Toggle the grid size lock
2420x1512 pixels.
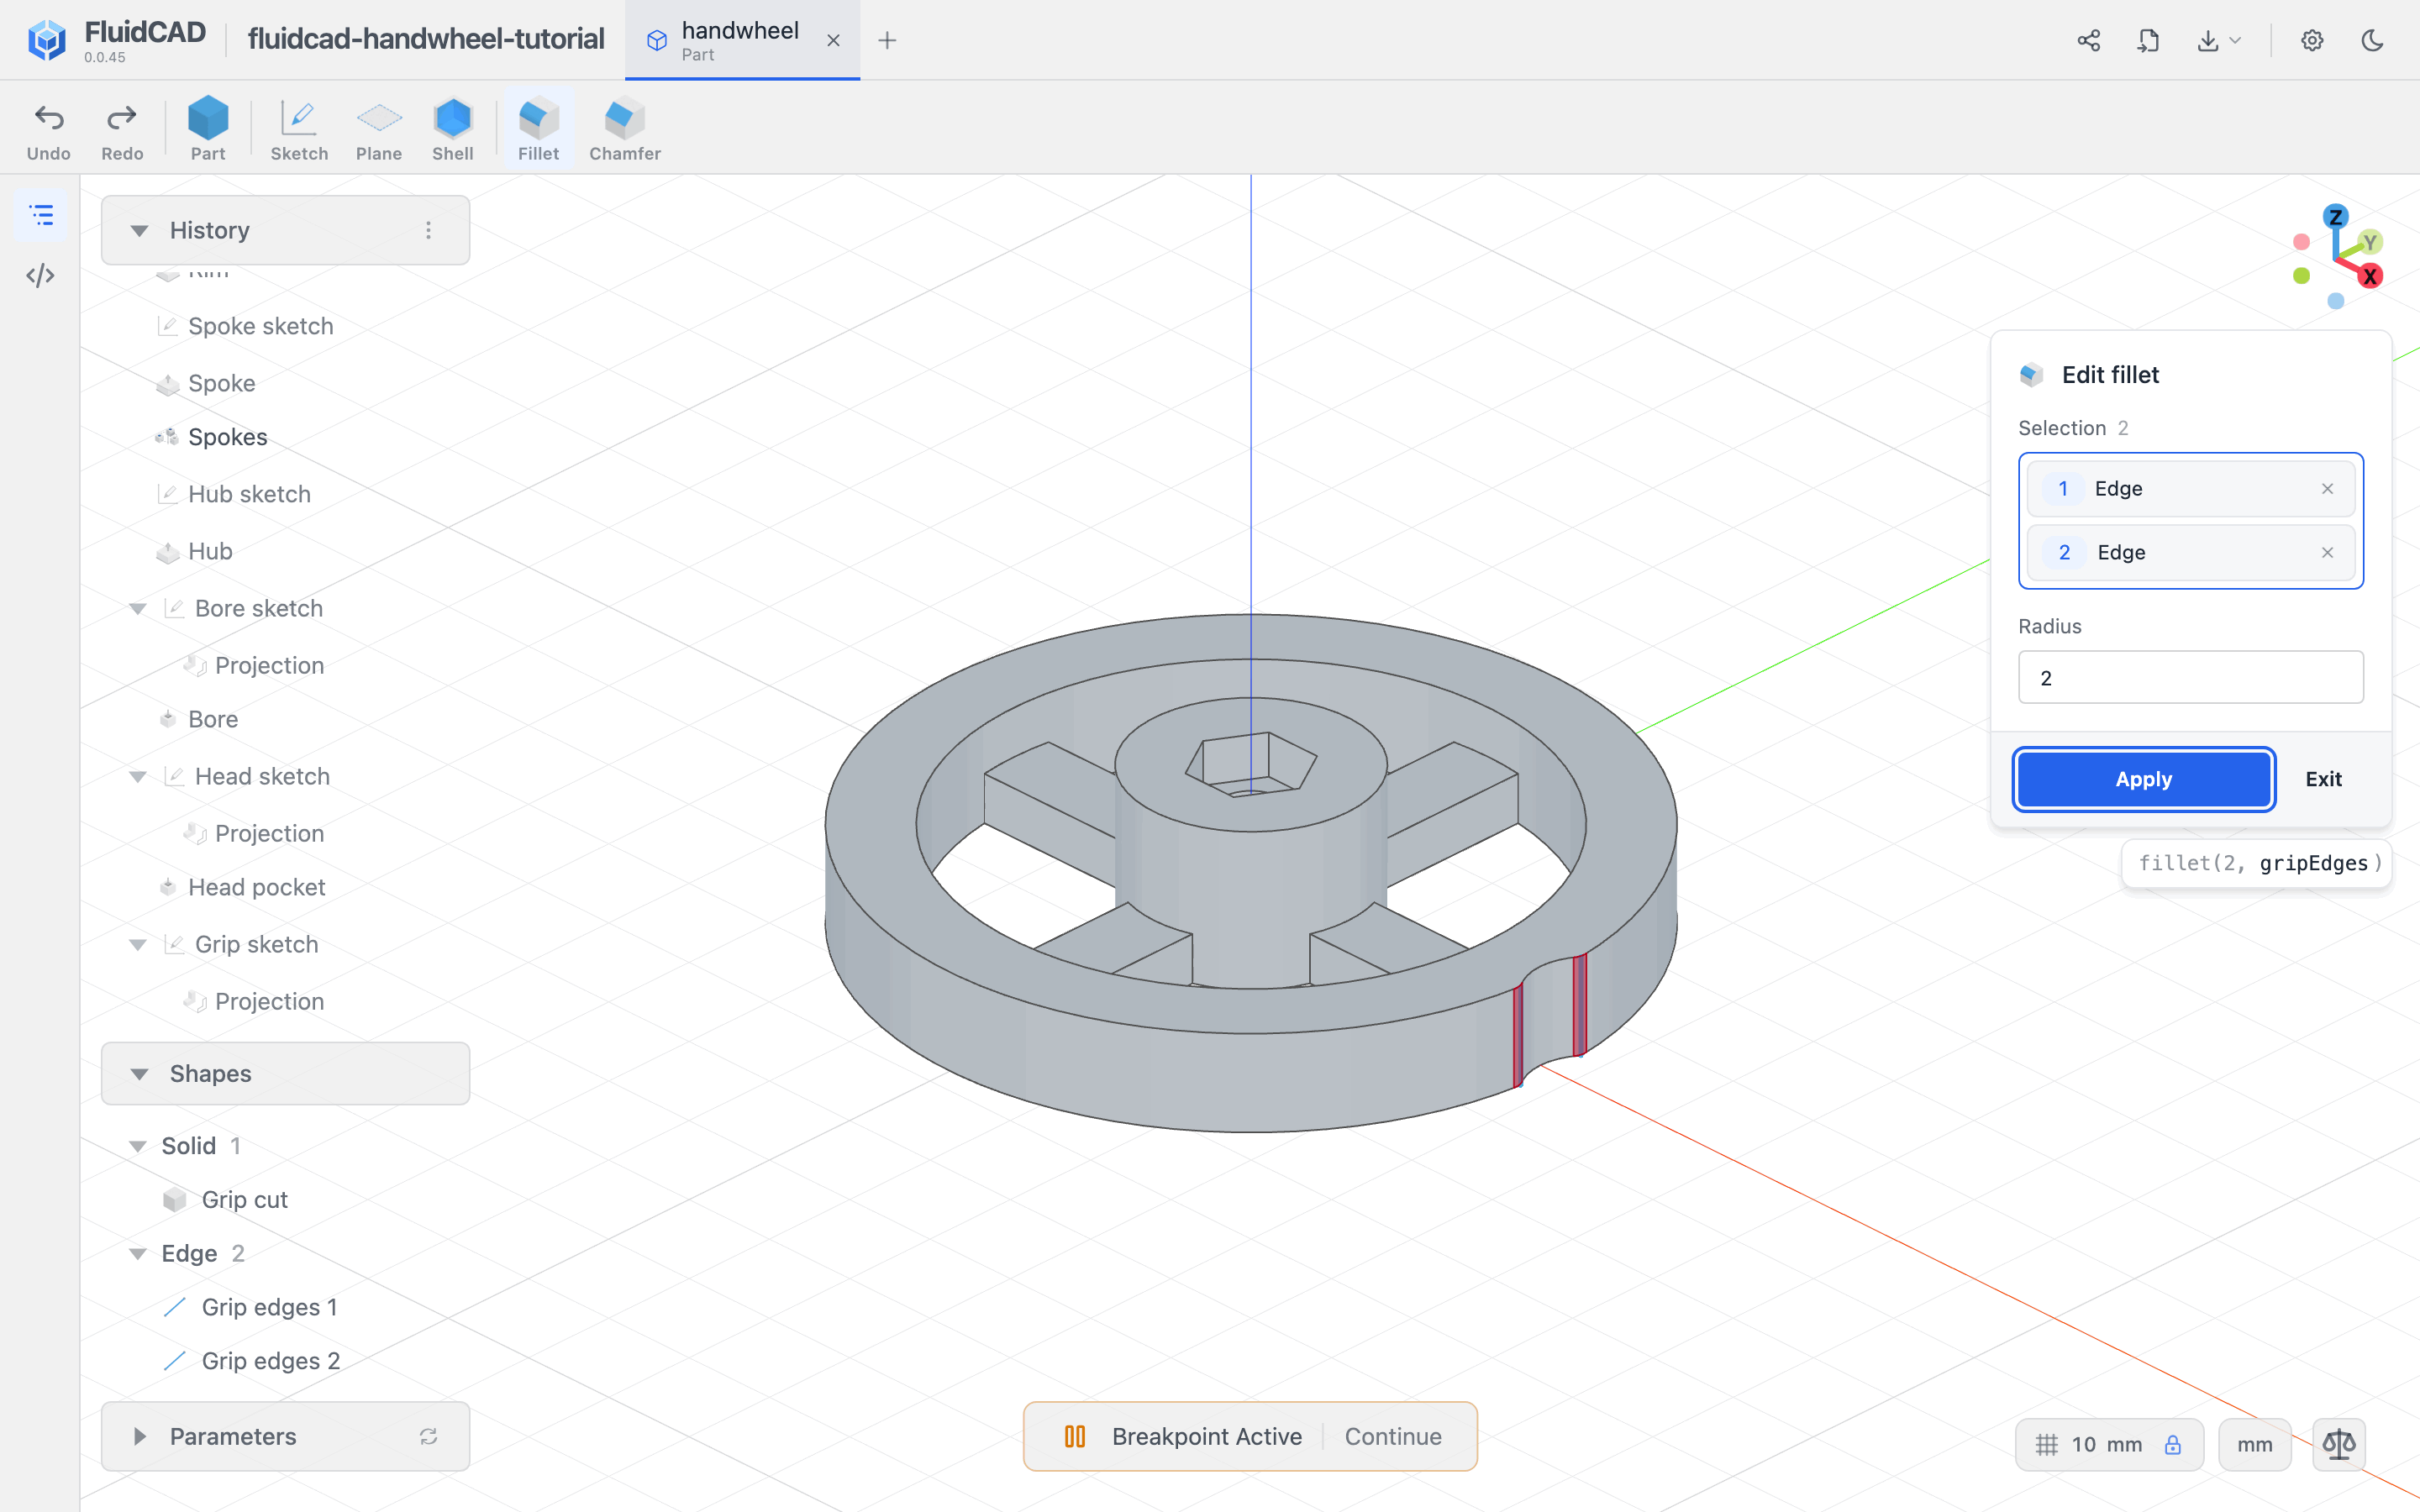[x=2173, y=1445]
